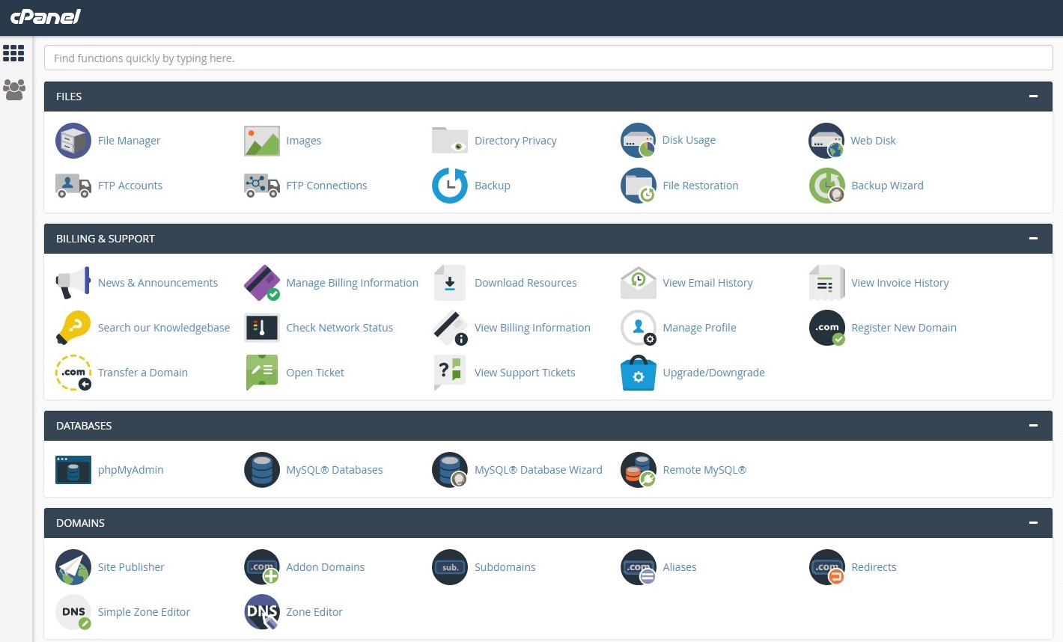Click the cPanel logo in header

(46, 16)
